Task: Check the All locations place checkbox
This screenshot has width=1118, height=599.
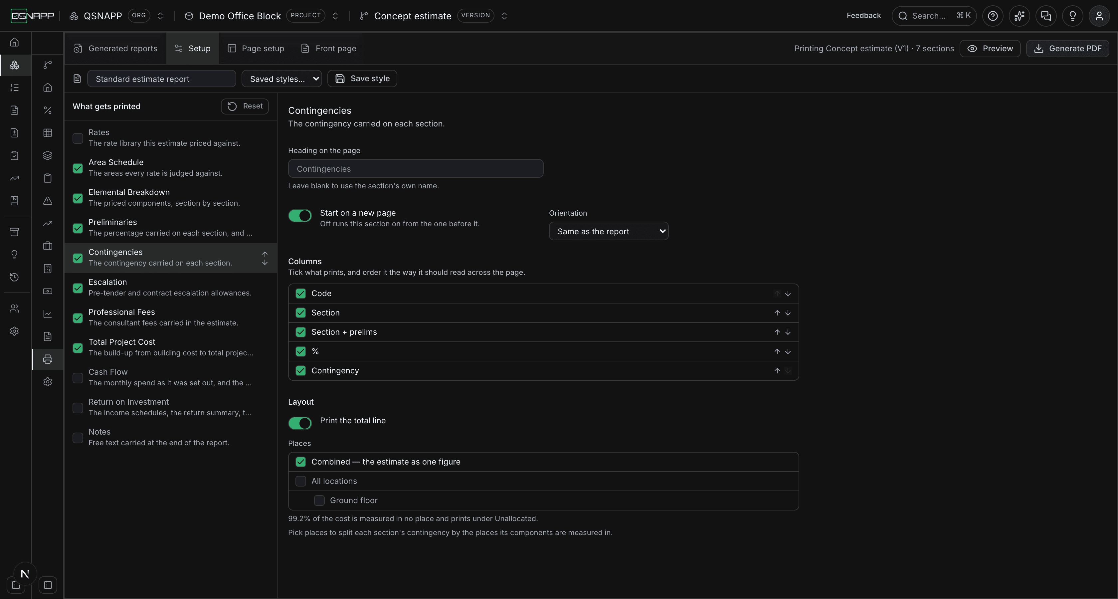Action: 301,482
